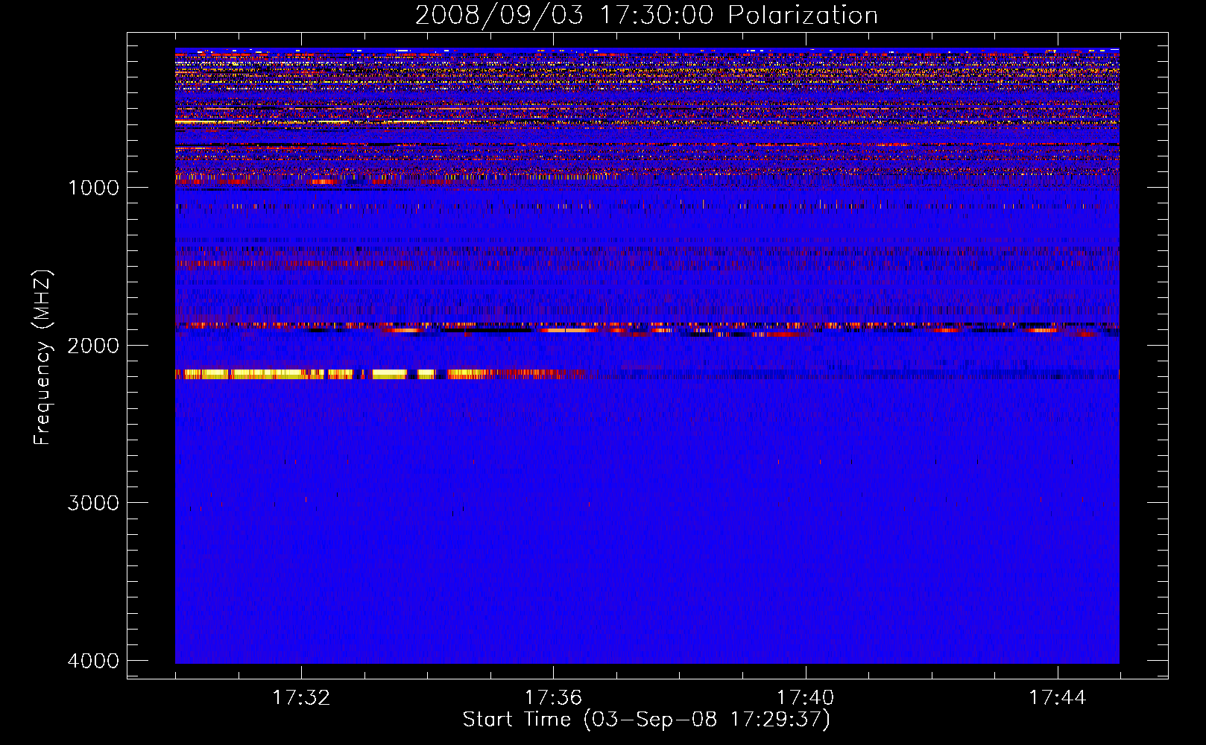The height and width of the screenshot is (745, 1206).
Task: Click the 17:32 time tick label
Action: (301, 698)
